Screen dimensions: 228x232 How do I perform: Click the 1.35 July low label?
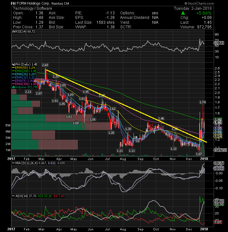point(111,133)
